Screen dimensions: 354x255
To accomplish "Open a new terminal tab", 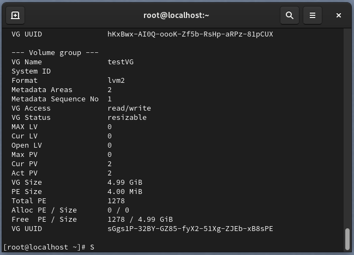I will point(15,15).
